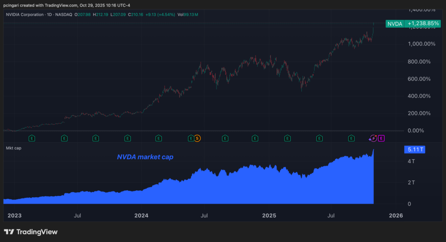Screen dimensions: 446x242
Task: Select the NVDA market cap text annotation
Action: (x=145, y=157)
